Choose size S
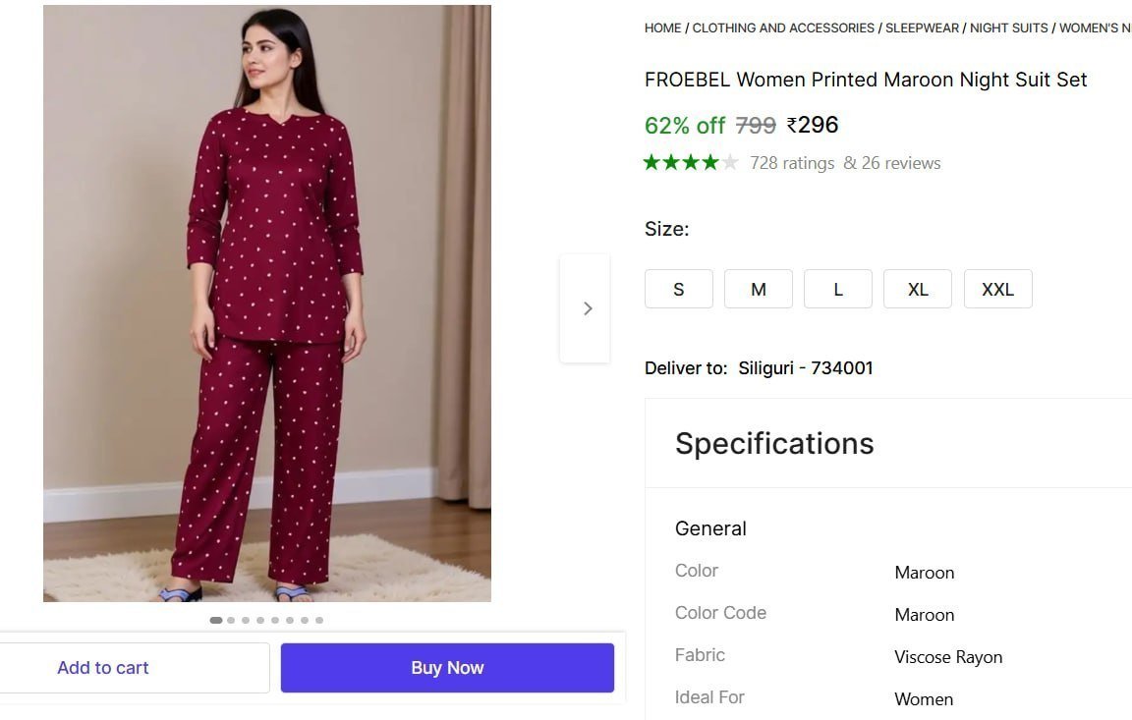The width and height of the screenshot is (1132, 720). pos(678,289)
